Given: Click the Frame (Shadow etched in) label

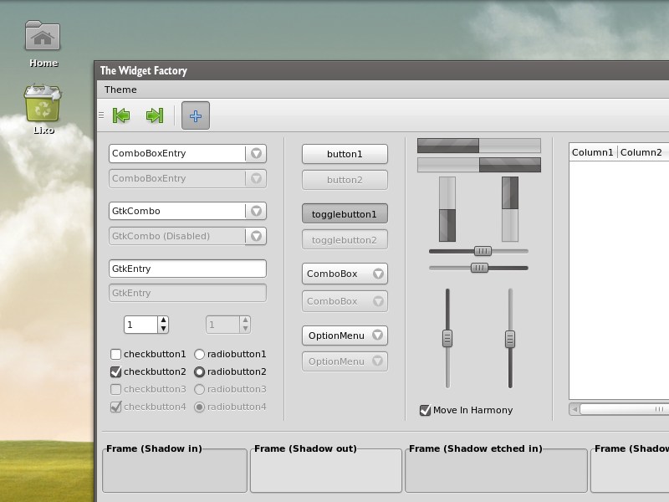Looking at the screenshot, I should click(476, 448).
